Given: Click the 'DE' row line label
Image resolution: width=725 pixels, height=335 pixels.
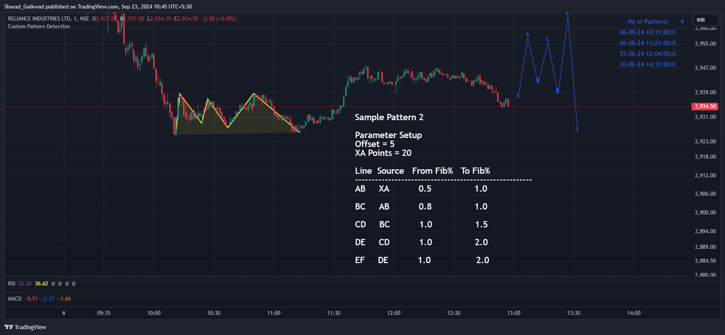Looking at the screenshot, I should coord(360,242).
